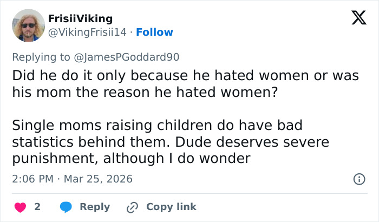Click the chain link icon

pos(132,207)
